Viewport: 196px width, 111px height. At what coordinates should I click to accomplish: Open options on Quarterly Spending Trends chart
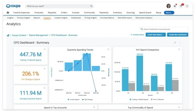tap(108, 49)
